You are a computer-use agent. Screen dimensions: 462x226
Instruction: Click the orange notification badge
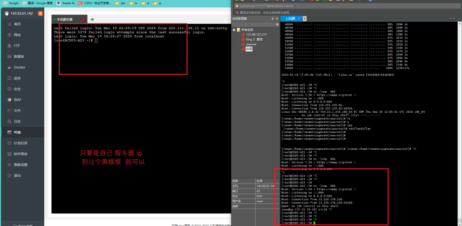pos(41,14)
